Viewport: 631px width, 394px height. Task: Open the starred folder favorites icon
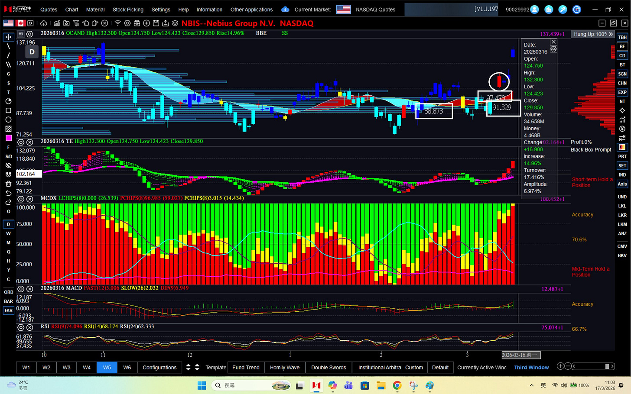pyautogui.click(x=66, y=23)
